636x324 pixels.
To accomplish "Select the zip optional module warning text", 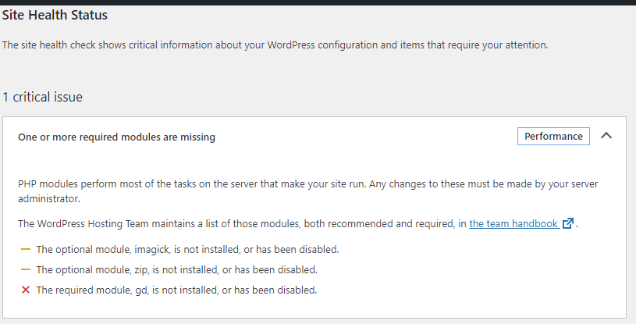I will pos(177,269).
